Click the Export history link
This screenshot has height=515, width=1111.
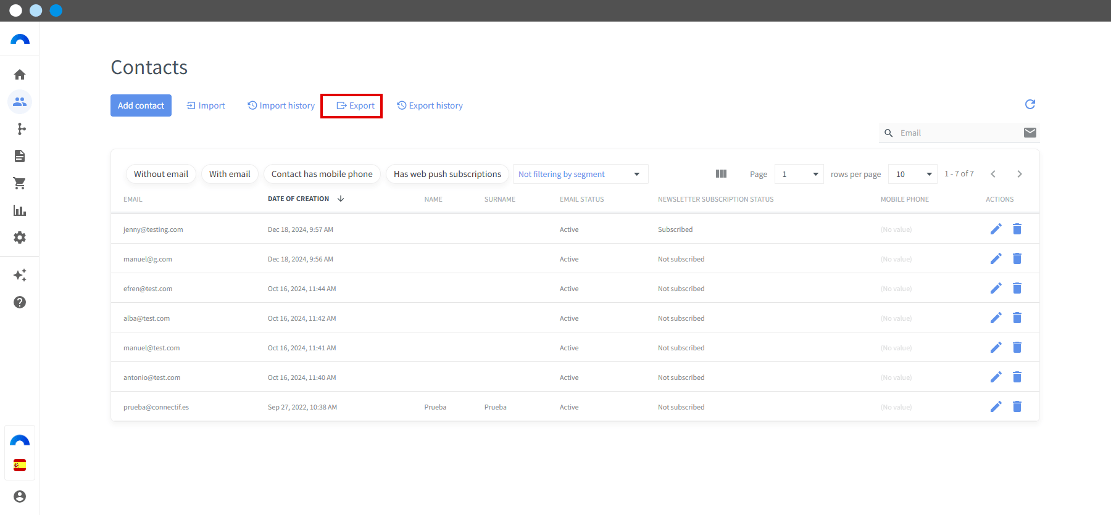(430, 105)
